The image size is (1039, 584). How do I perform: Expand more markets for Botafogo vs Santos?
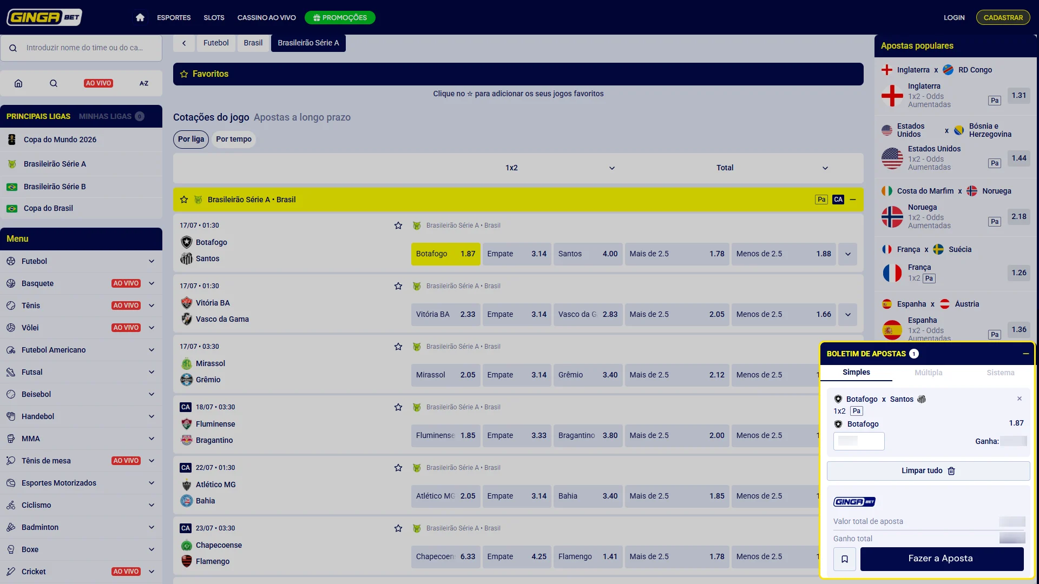tap(848, 254)
